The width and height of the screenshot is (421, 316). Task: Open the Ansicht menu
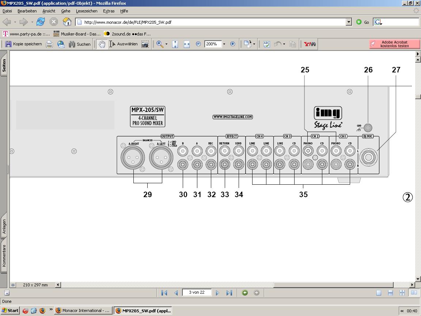coord(49,11)
